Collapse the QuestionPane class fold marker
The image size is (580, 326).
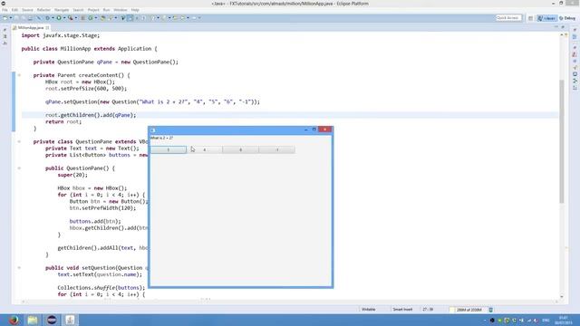[x=19, y=141]
